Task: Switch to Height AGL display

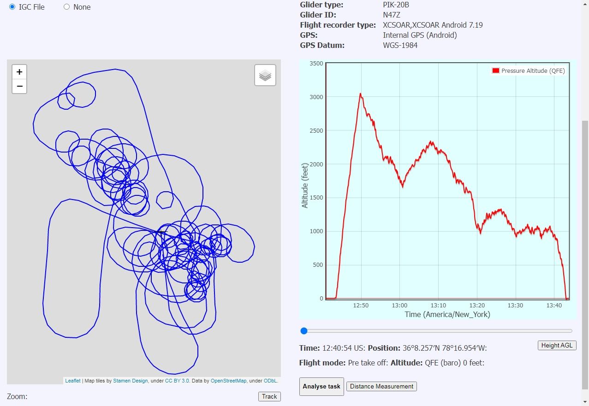Action: click(557, 345)
